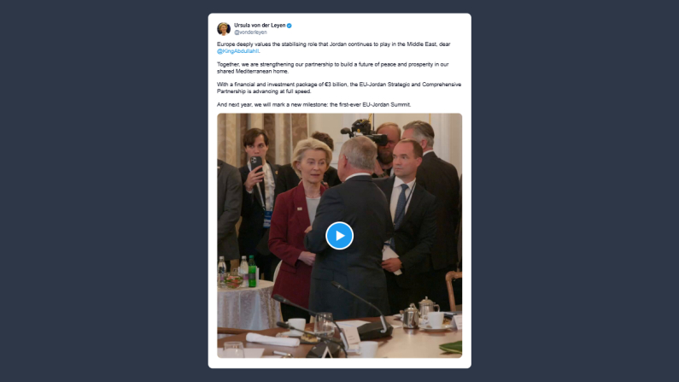
Task: Click the €3 billion investment package paragraph
Action: [x=339, y=88]
